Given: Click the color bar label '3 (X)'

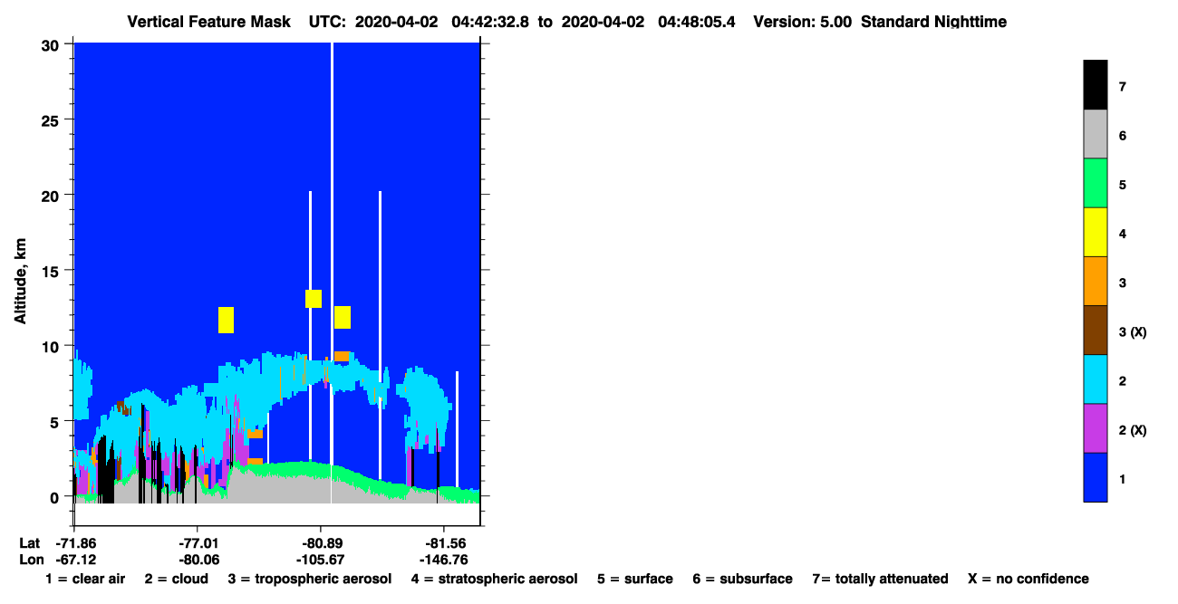Looking at the screenshot, I should pyautogui.click(x=1133, y=332).
